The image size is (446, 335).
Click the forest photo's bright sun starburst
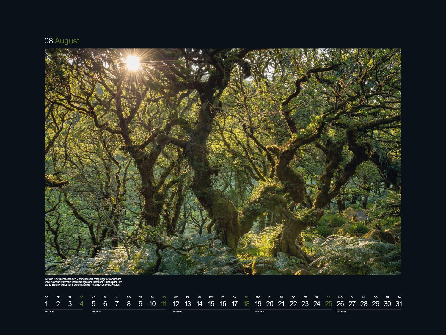(133, 62)
